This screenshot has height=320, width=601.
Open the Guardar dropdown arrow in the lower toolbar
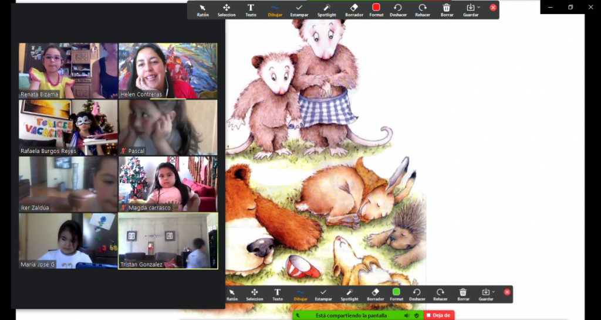click(494, 291)
